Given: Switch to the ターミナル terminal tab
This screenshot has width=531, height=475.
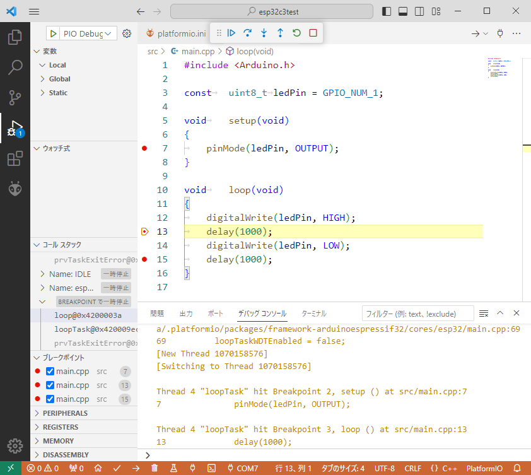Looking at the screenshot, I should click(x=314, y=314).
